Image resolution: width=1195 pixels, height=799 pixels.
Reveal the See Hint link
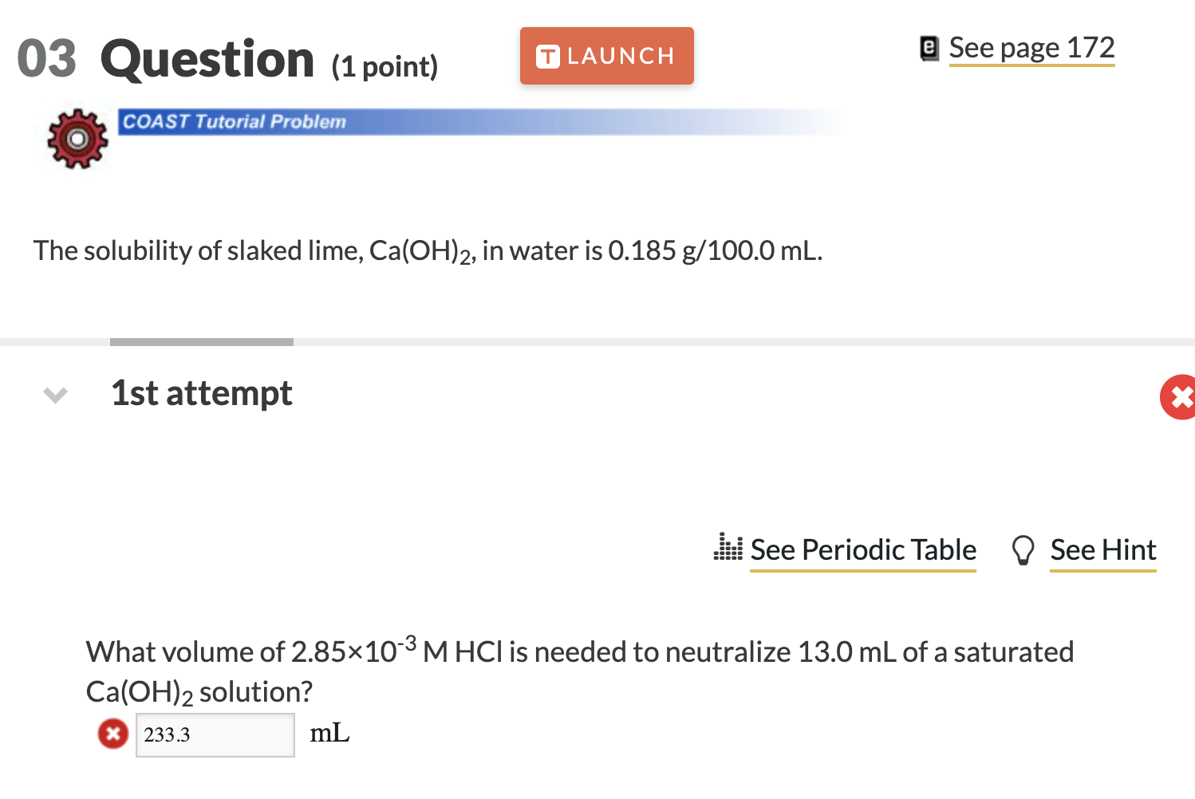(1102, 549)
